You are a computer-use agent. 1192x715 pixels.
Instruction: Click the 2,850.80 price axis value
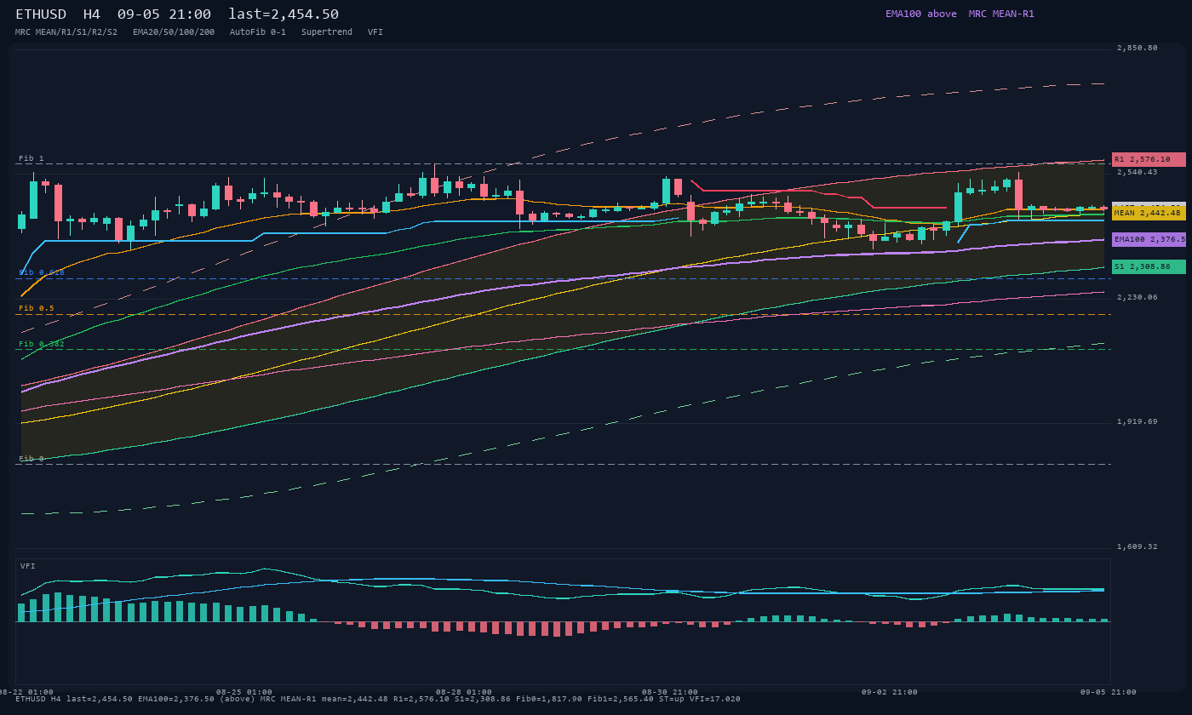[1138, 48]
